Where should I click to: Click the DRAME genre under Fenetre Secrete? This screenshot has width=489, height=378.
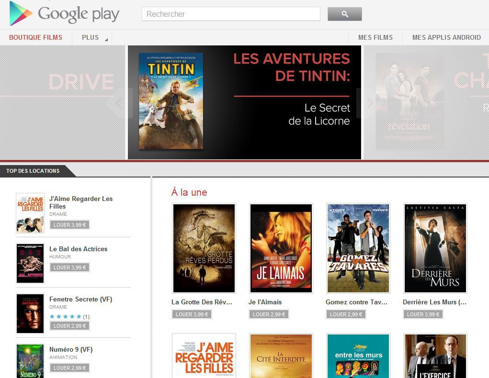(x=58, y=307)
